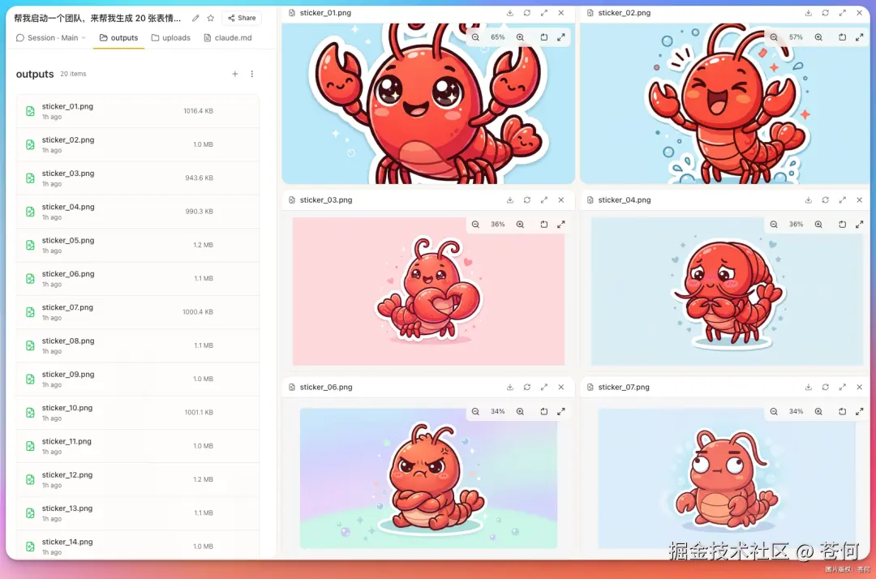Select sticker_04.png in file list
Screen dimensions: 876x579
tap(137, 212)
